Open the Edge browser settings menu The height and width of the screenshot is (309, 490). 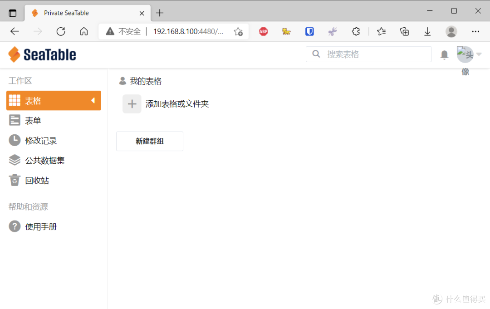click(475, 31)
